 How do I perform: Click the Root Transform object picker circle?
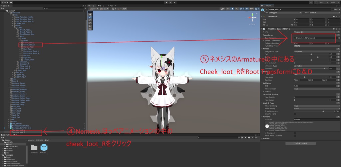pyautogui.click(x=339, y=38)
